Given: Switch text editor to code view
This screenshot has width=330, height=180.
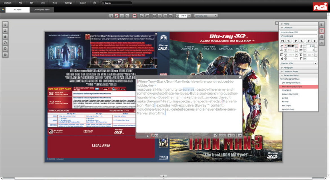Looking at the screenshot, I should point(156,136).
